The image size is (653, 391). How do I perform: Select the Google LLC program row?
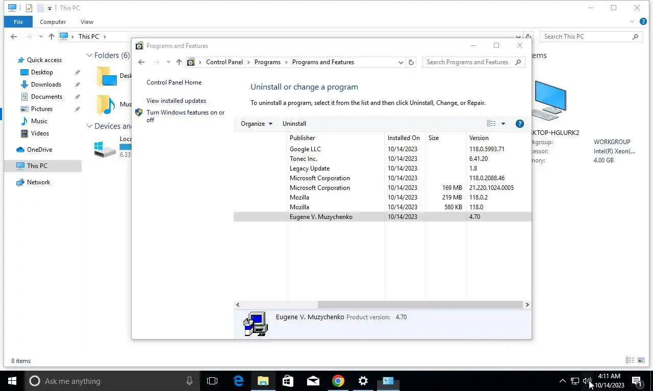pyautogui.click(x=382, y=149)
